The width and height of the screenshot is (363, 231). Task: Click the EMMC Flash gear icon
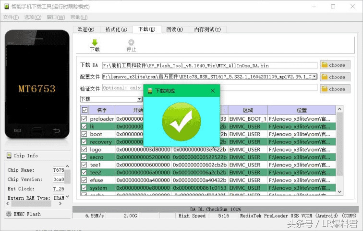9,214
